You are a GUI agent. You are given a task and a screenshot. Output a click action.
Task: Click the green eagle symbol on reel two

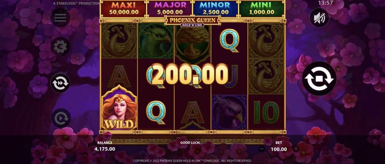155,41
